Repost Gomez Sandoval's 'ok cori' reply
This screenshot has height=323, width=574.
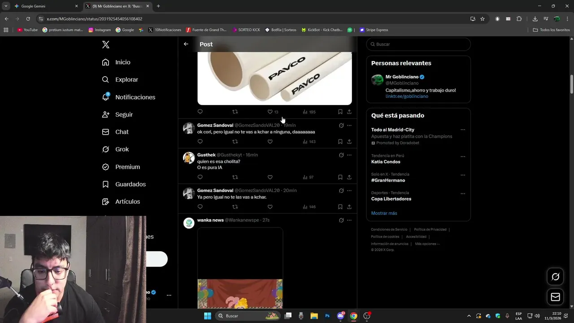tap(235, 142)
